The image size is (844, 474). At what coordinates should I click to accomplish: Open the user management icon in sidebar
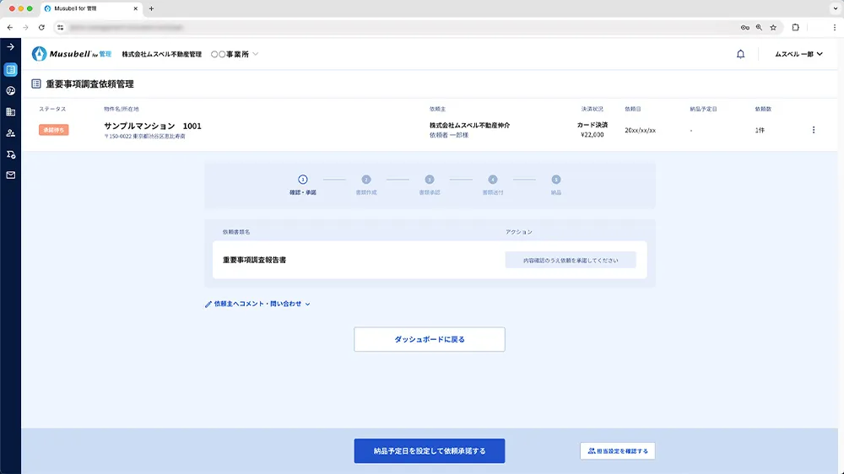10,133
